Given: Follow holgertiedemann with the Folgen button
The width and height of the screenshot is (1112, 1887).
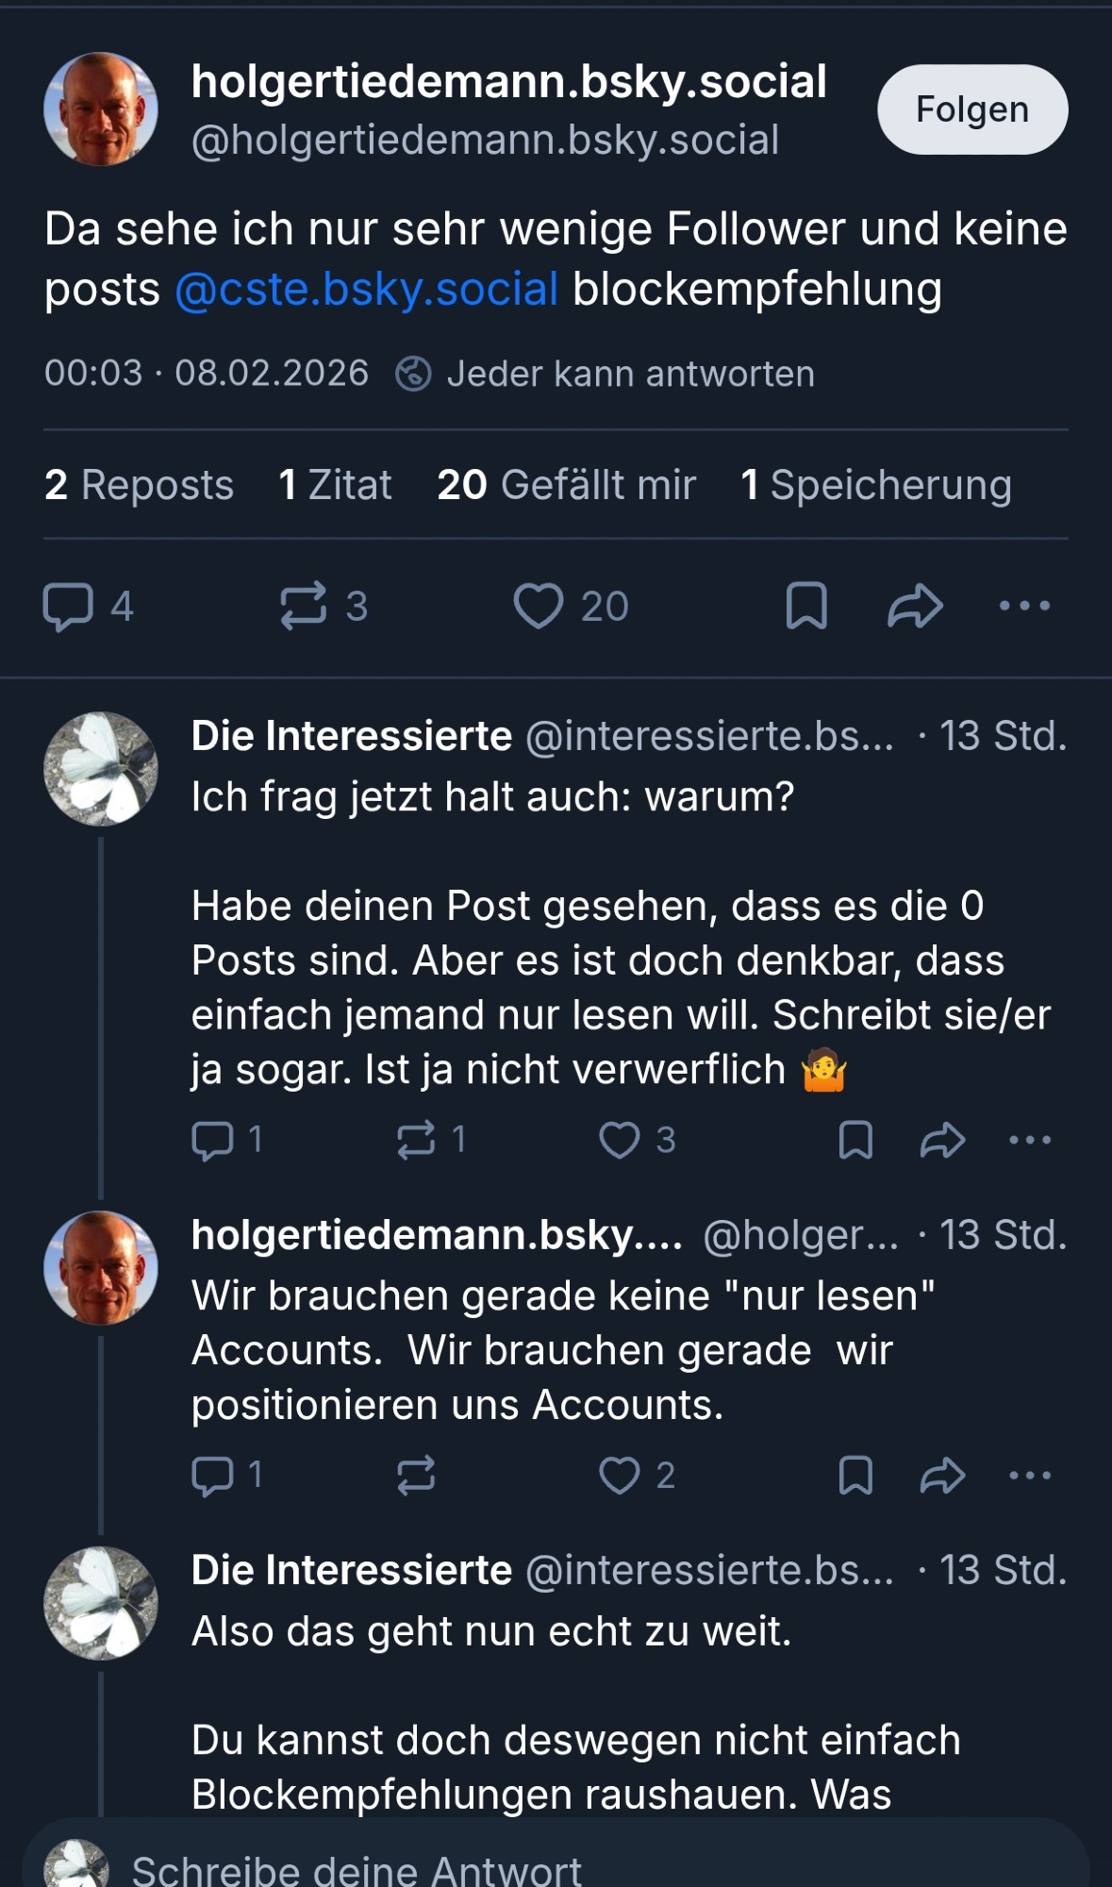Looking at the screenshot, I should tap(971, 109).
